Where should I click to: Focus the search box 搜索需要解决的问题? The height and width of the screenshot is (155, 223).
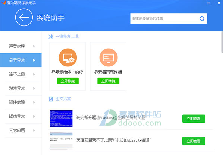169,19
